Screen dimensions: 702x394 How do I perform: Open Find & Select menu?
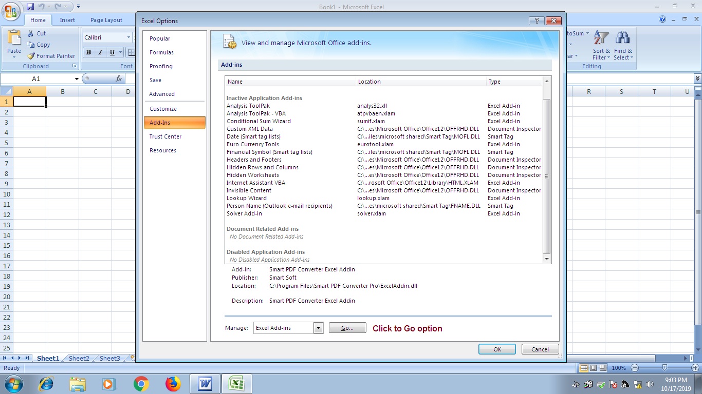click(623, 45)
